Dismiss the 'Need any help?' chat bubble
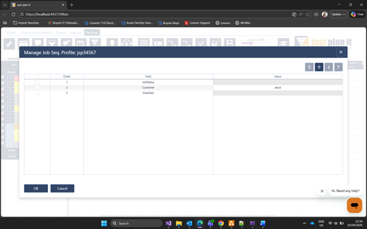The height and width of the screenshot is (229, 367). [x=322, y=191]
